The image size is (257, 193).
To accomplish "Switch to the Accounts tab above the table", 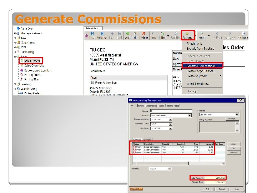I will pos(147,140).
